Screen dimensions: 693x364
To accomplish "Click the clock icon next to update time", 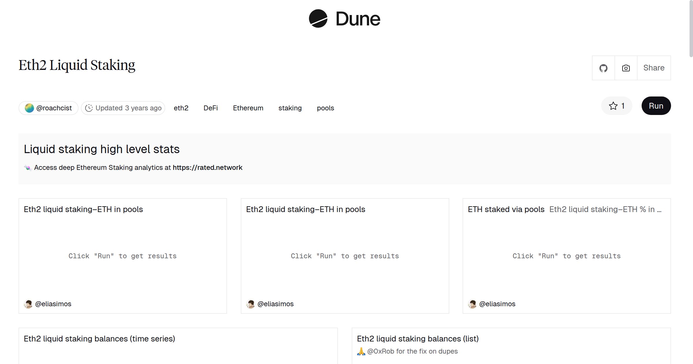I will [x=89, y=107].
